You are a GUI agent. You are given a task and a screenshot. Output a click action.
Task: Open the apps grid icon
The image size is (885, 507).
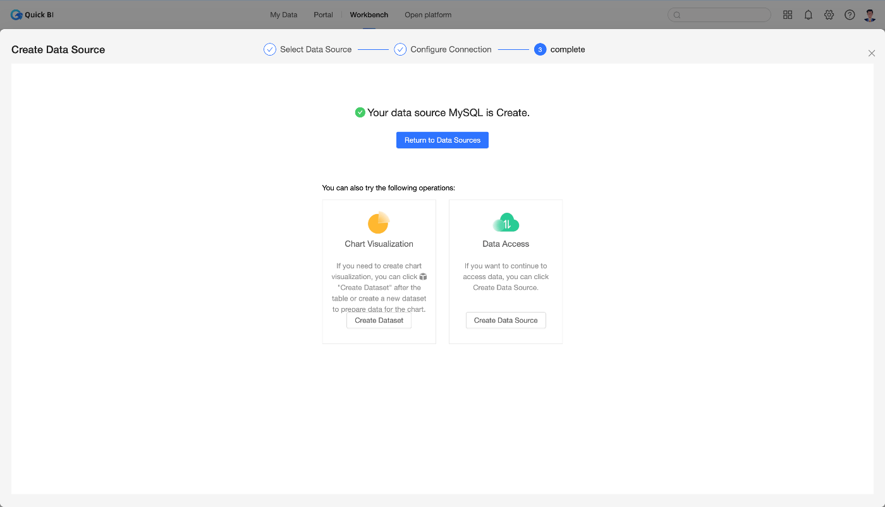tap(788, 15)
